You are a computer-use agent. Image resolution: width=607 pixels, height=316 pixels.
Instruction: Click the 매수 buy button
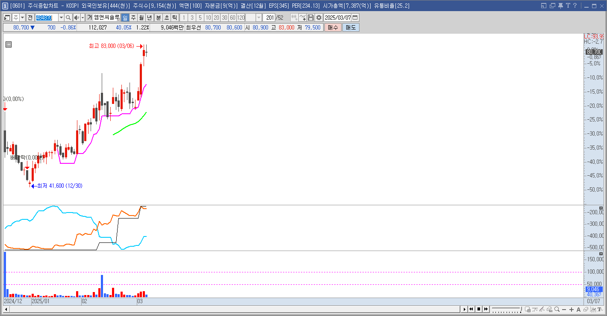point(333,27)
